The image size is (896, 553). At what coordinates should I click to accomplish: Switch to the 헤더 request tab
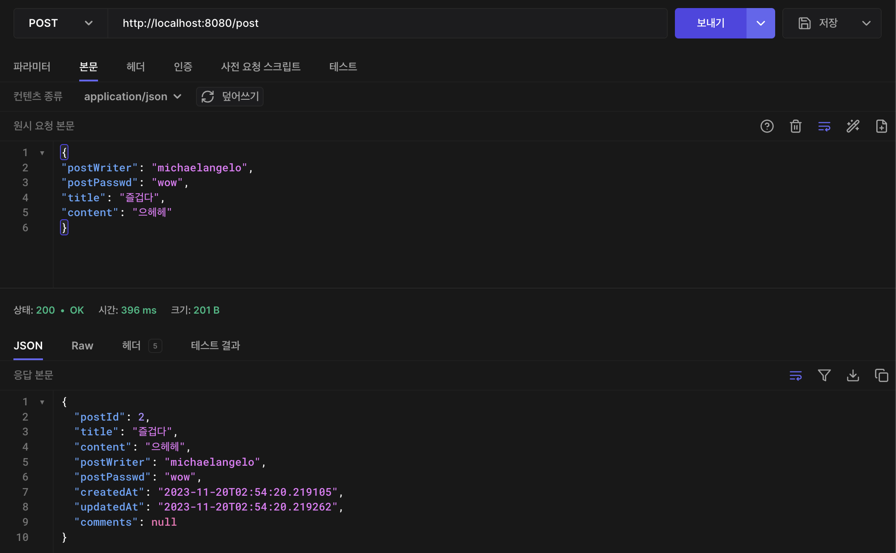136,67
